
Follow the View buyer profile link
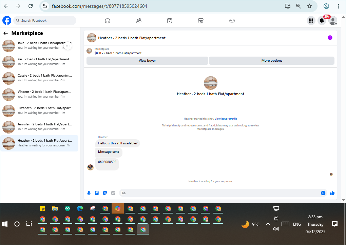[x=226, y=119]
